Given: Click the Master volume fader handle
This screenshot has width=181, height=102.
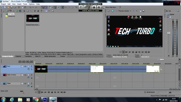Looking at the screenshot, I should [x=169, y=33].
